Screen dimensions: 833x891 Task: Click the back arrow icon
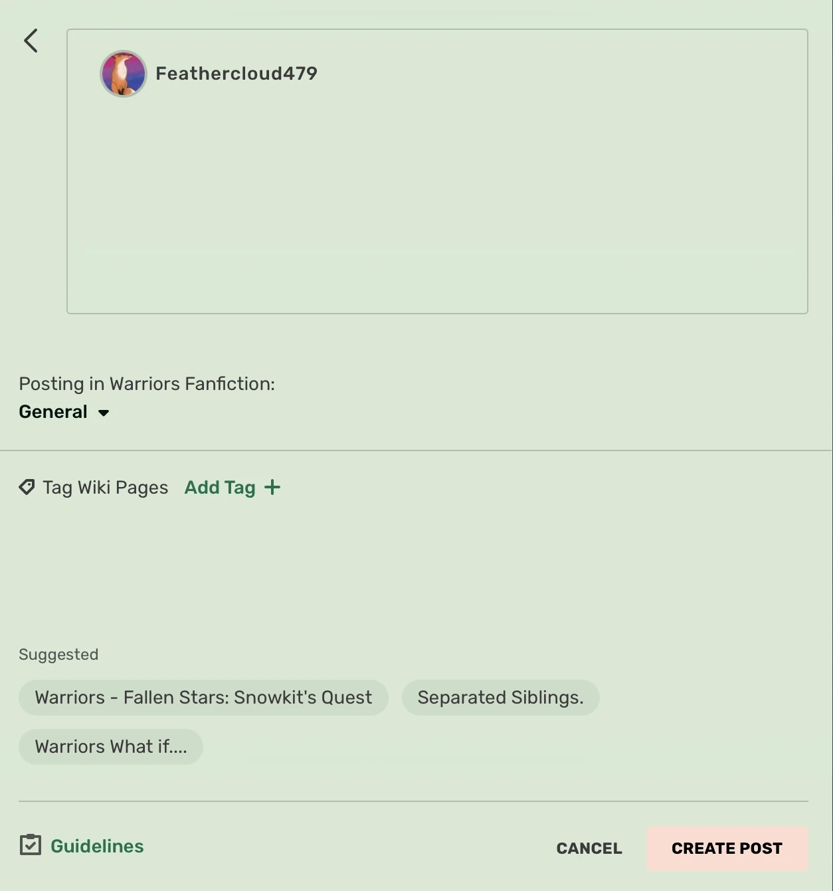31,41
